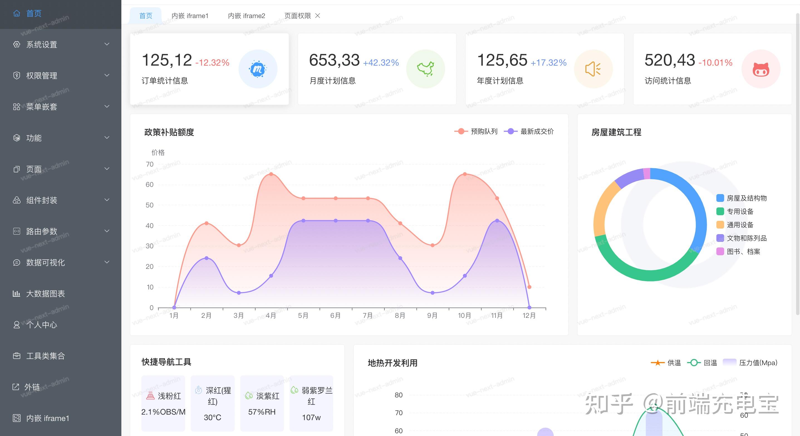This screenshot has width=800, height=436.
Task: Open the 内嵌 iframe1 tab
Action: (190, 16)
